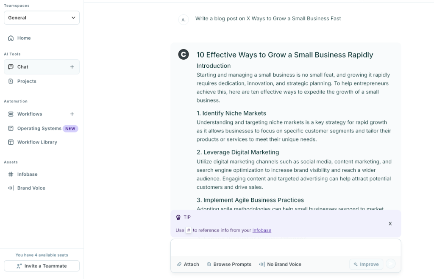Dismiss the tip banner with the X

(390, 224)
